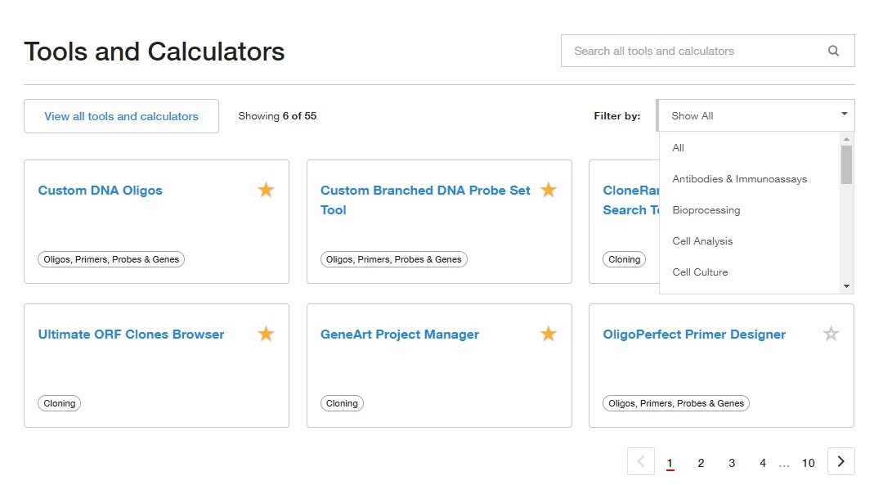874x485 pixels.
Task: Open the GeneArt Project Manager link
Action: point(400,335)
